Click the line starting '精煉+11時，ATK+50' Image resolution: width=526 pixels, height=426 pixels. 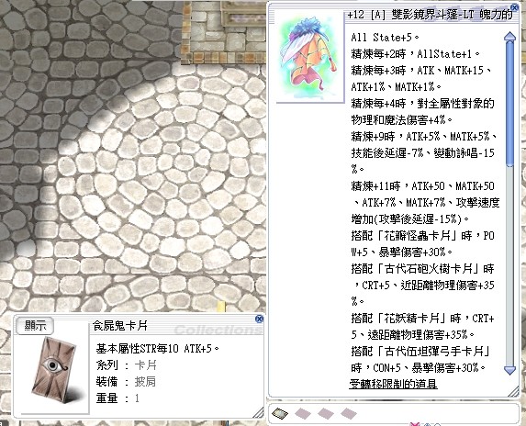pyautogui.click(x=422, y=186)
